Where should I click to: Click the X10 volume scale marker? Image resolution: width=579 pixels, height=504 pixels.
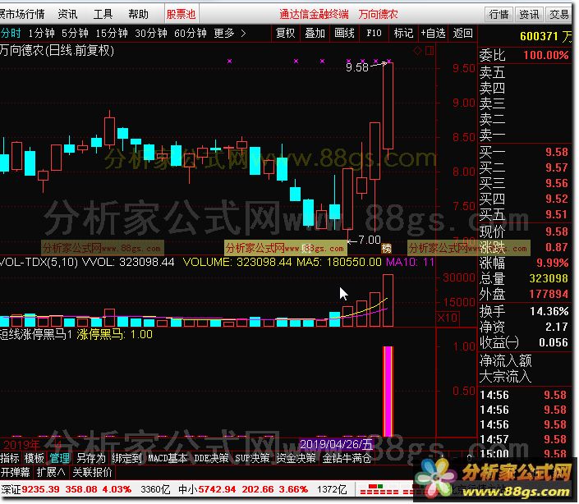(x=448, y=318)
